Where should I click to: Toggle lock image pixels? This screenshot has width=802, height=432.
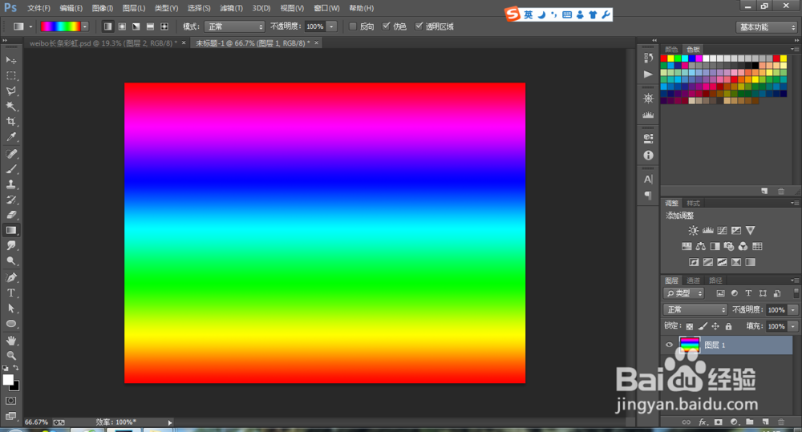point(703,326)
